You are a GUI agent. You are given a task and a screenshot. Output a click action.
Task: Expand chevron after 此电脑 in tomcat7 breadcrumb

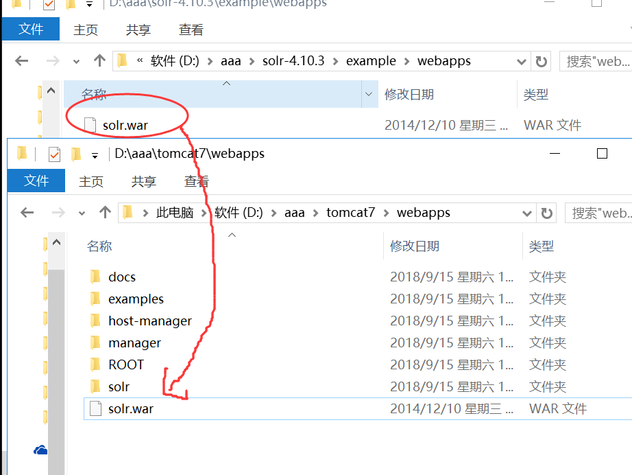(x=204, y=213)
